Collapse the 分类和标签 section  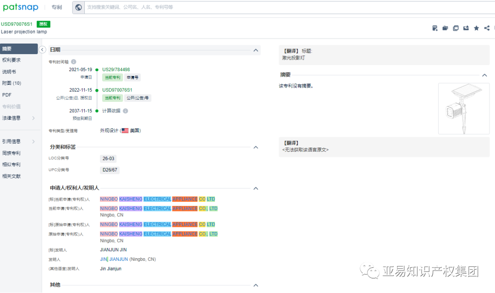(256, 147)
